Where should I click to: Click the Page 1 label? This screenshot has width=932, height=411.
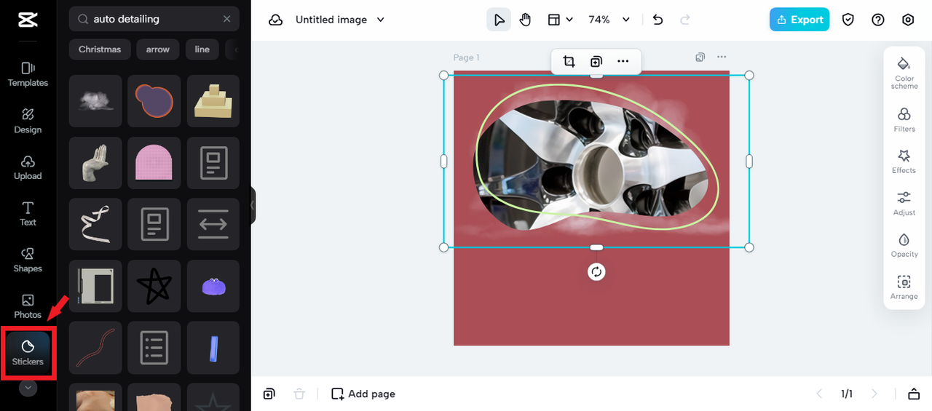466,57
